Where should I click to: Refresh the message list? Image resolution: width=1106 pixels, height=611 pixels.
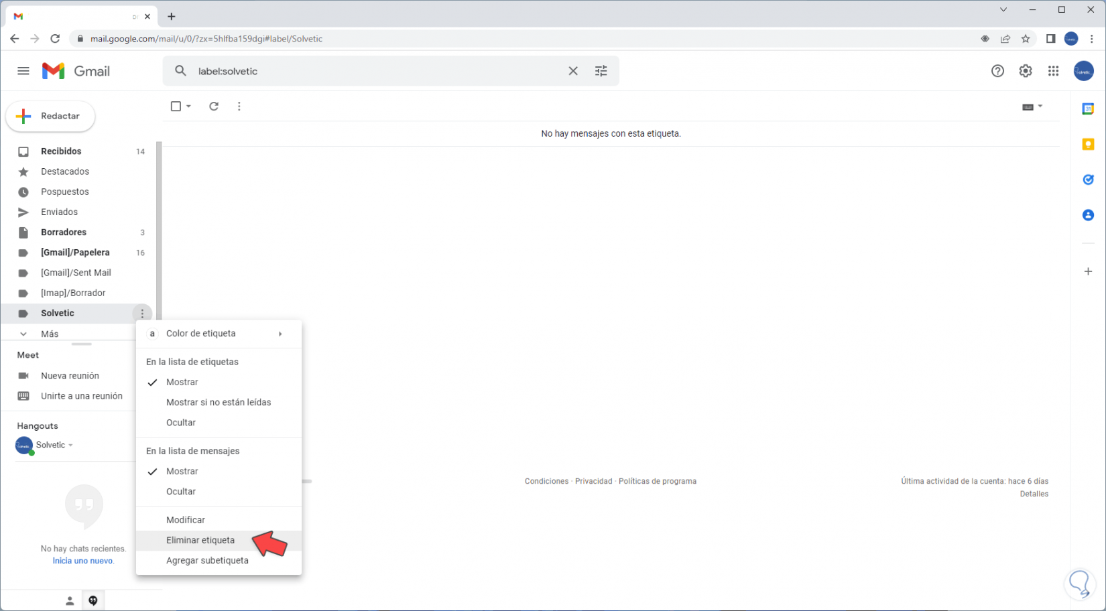(214, 107)
